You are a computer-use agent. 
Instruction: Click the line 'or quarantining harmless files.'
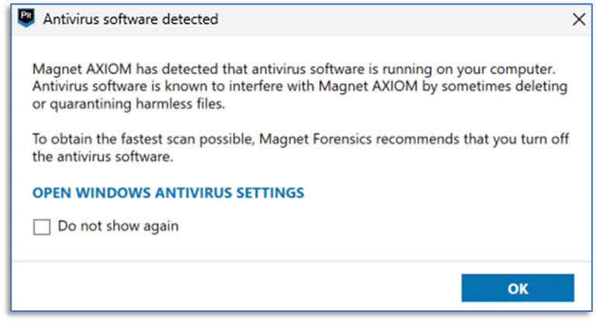(x=129, y=104)
